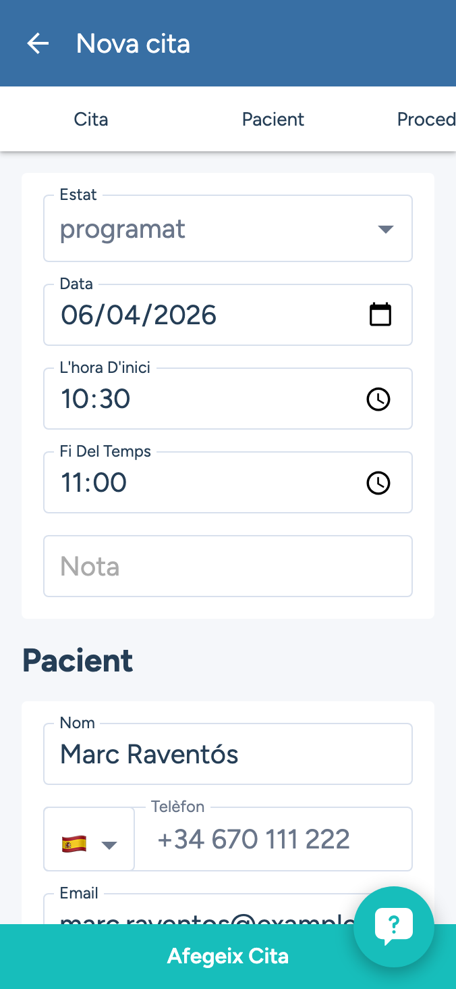
Task: Click the Nom field with Marc Raventós
Action: click(228, 755)
